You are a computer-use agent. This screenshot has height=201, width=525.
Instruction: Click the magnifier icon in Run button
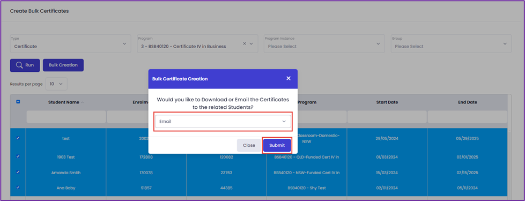pos(19,65)
